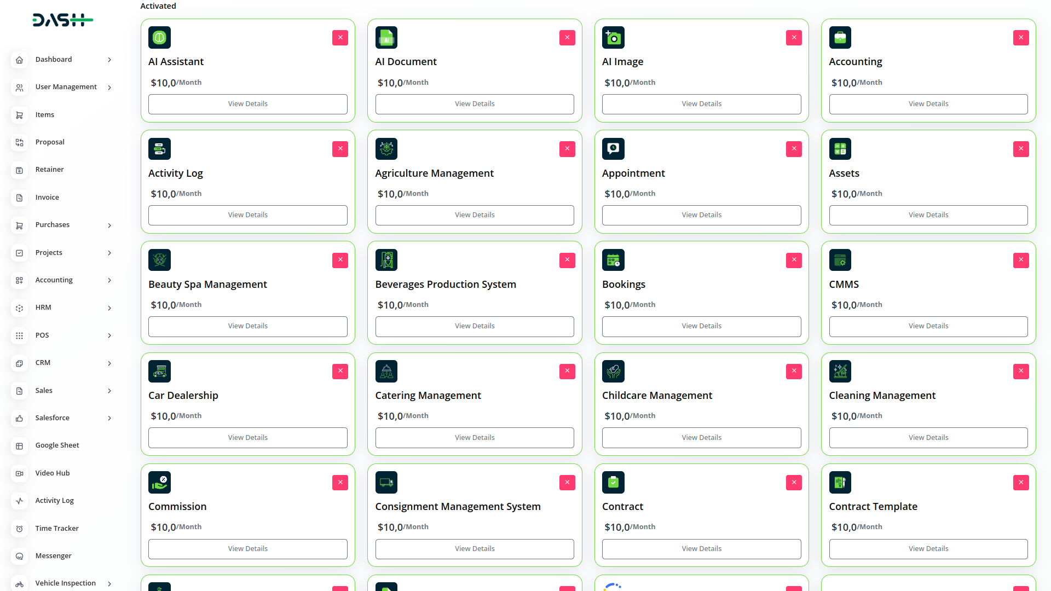Open the Messenger sidebar item
Screen dimensions: 1051x591
pyautogui.click(x=53, y=556)
